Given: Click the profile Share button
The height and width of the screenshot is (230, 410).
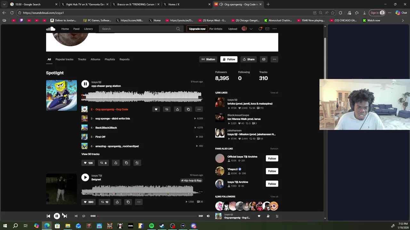Looking at the screenshot, I should 249,59.
